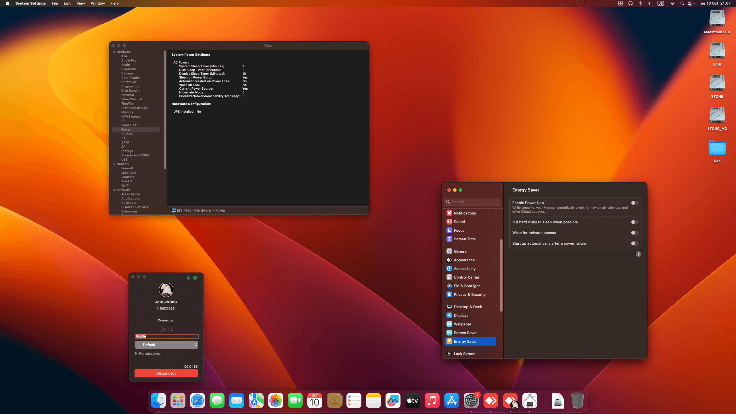Enable start up after power failure
Screen dimensions: 736x414
click(x=635, y=244)
